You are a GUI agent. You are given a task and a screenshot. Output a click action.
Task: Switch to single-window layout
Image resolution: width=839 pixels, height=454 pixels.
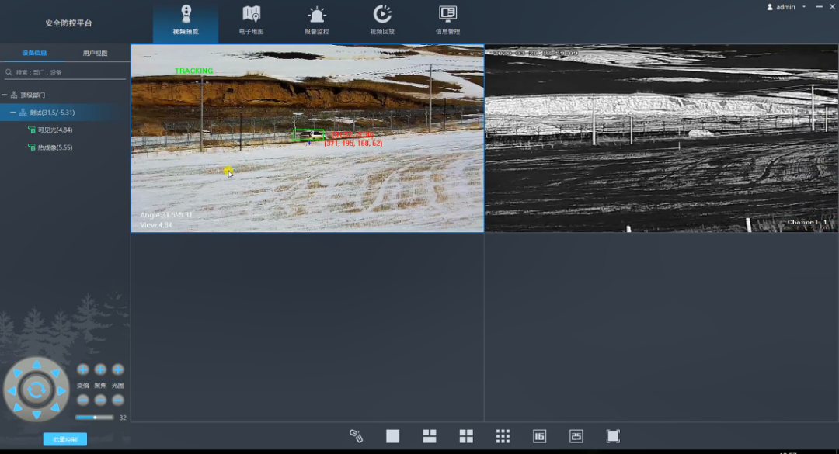[392, 436]
